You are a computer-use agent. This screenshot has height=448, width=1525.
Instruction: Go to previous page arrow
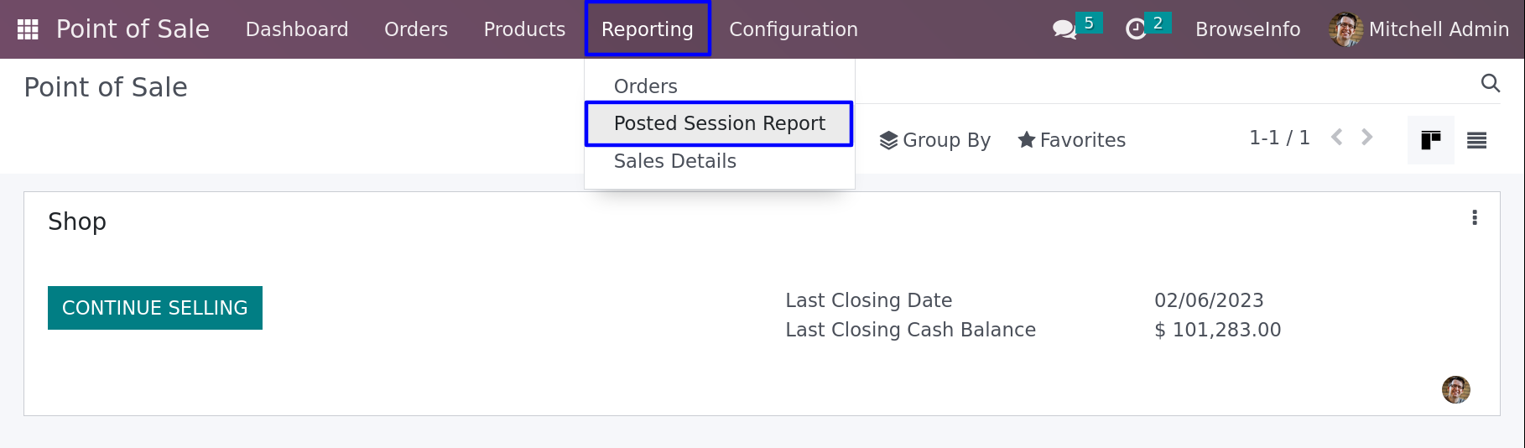[1337, 137]
